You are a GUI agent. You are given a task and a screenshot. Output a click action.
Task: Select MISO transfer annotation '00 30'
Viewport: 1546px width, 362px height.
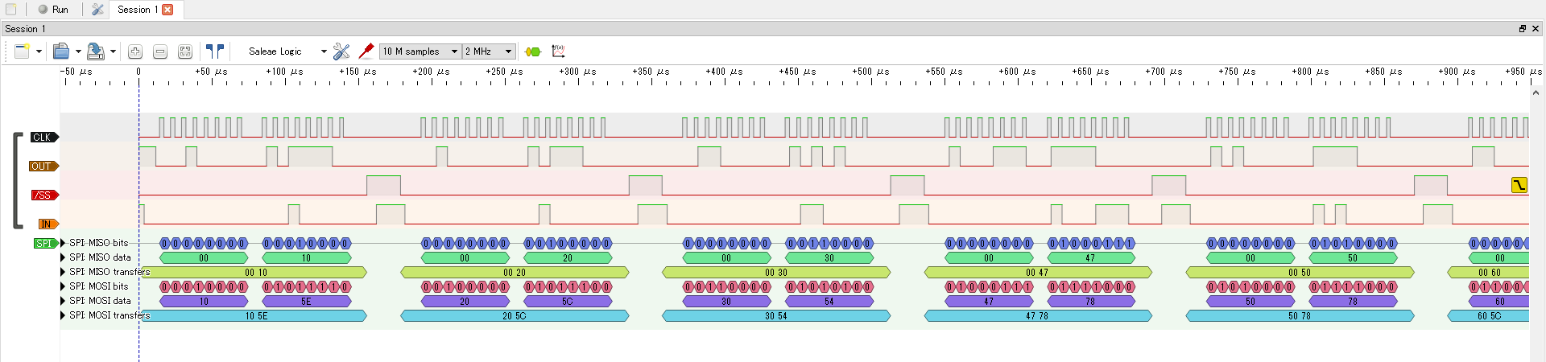776,273
